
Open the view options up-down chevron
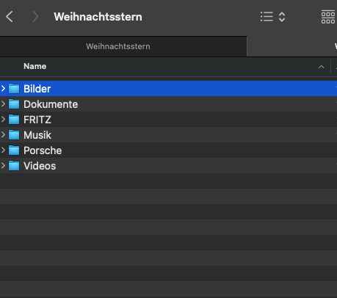tap(282, 17)
